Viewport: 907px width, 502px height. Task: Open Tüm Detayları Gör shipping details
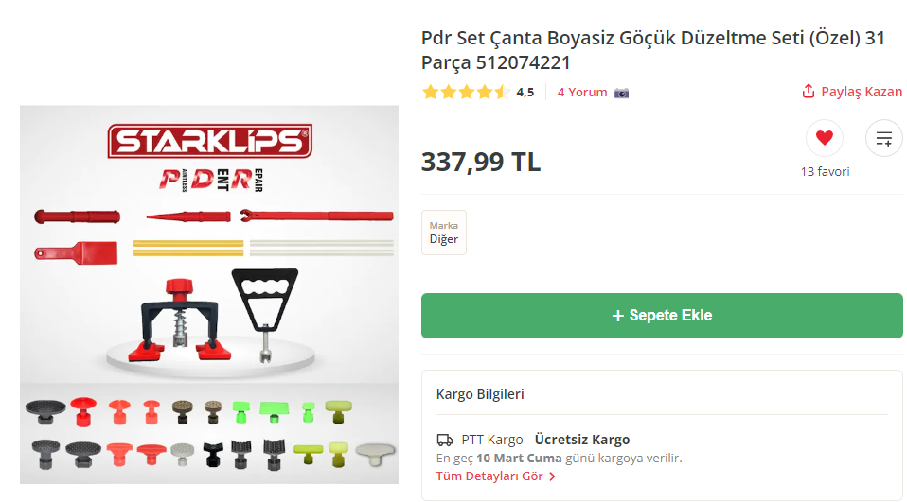coord(489,476)
